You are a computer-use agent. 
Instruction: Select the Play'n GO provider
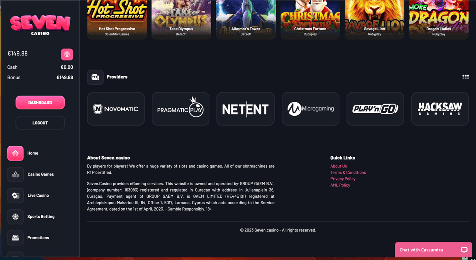(x=375, y=109)
